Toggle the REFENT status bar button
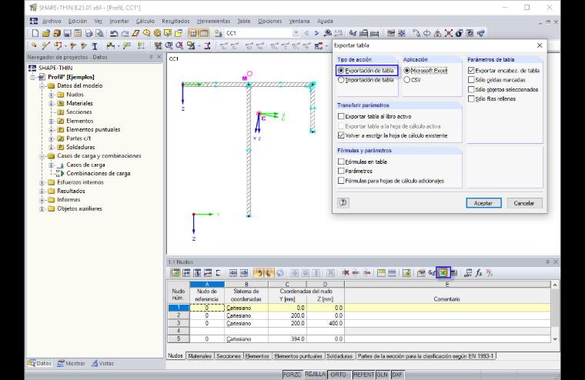The width and height of the screenshot is (585, 380). point(363,375)
